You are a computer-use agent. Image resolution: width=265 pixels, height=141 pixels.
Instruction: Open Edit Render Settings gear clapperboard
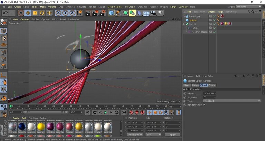(x=102, y=13)
